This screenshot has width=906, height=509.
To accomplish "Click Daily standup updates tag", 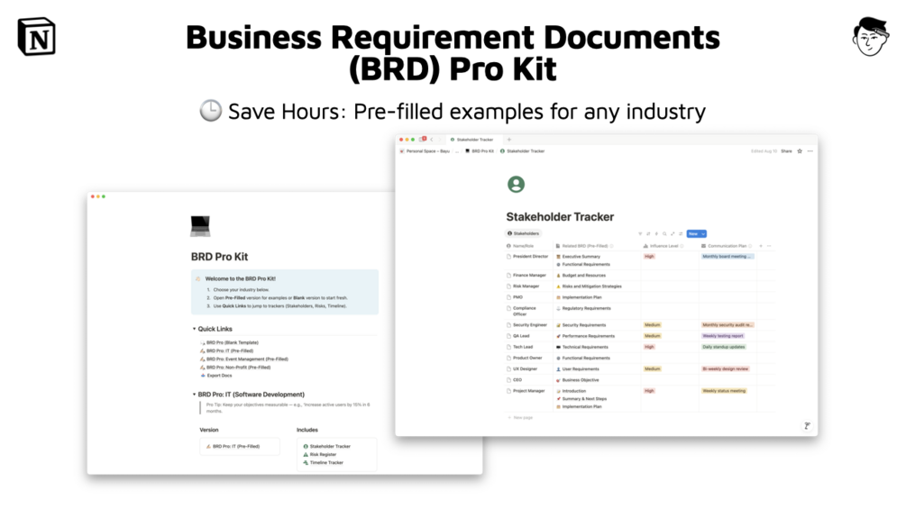I will point(723,347).
